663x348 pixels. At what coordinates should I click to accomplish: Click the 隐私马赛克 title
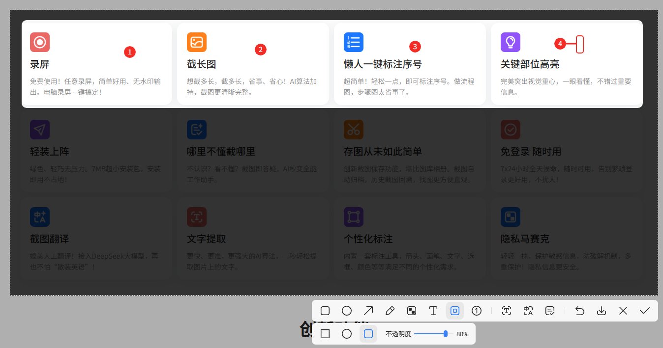(x=525, y=239)
